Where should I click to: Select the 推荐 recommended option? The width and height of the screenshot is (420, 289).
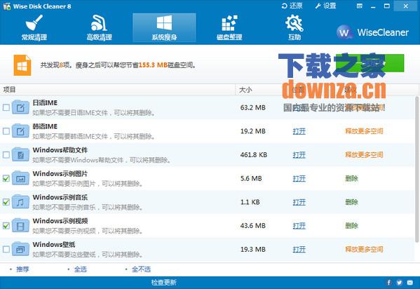pyautogui.click(x=22, y=269)
